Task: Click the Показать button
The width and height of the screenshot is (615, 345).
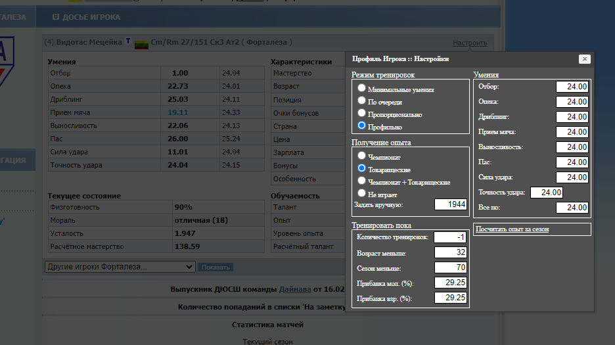Action: [x=216, y=267]
